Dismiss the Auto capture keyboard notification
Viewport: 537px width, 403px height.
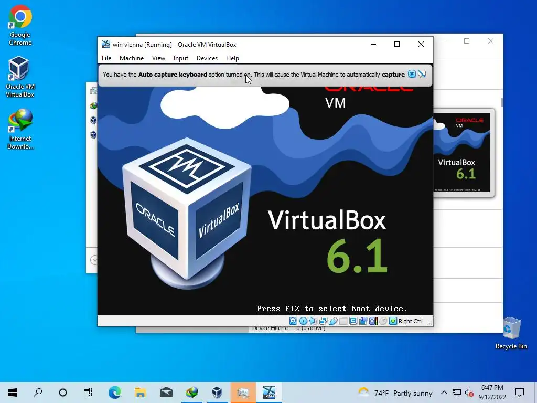(412, 74)
